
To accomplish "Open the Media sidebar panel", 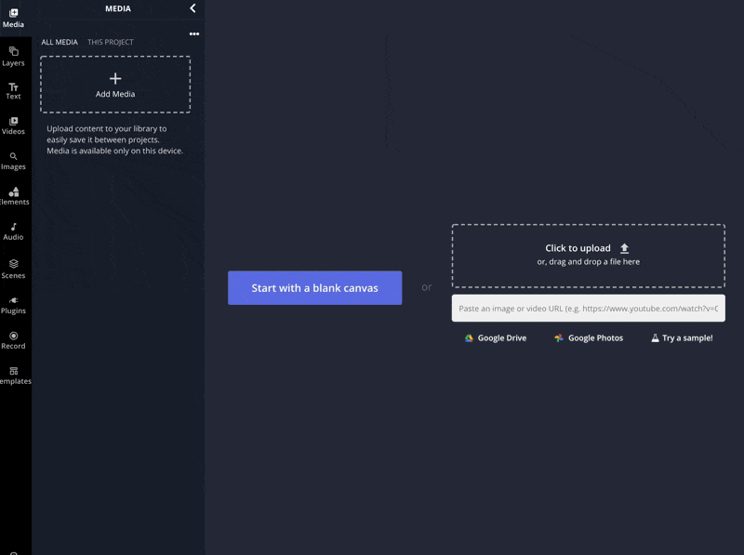I will [x=13, y=18].
